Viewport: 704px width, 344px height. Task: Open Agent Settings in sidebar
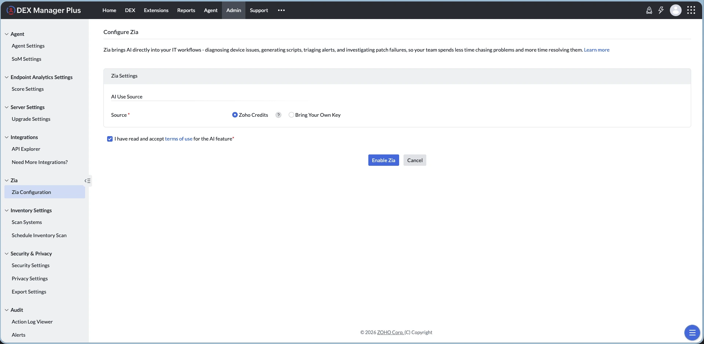click(x=28, y=46)
